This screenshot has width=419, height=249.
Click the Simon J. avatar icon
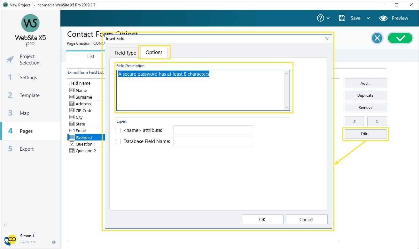point(11,239)
